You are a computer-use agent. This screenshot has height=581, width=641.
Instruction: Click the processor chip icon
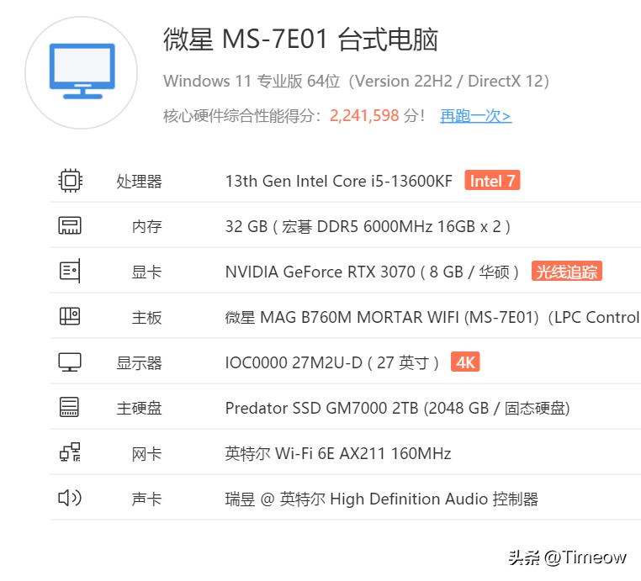pos(70,180)
